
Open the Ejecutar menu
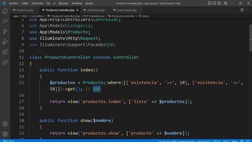[x=63, y=3]
